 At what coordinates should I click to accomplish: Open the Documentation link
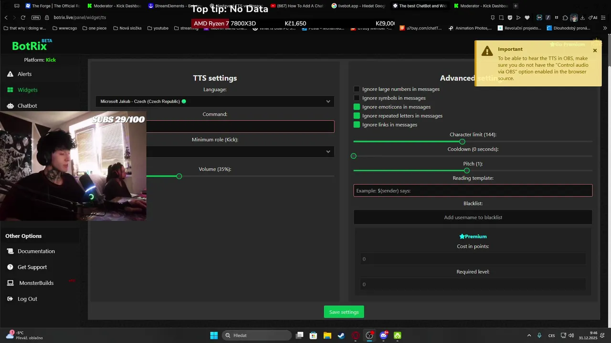click(x=36, y=251)
